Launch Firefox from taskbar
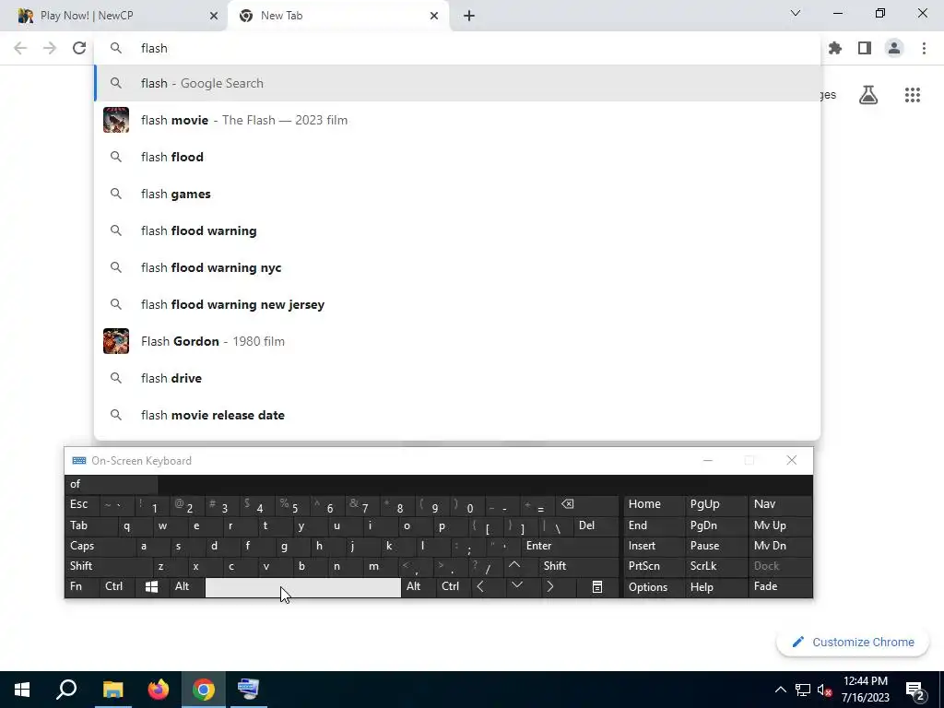This screenshot has width=944, height=708. 159,690
